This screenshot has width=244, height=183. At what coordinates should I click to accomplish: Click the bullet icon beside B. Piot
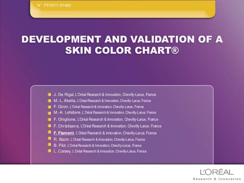[50, 145]
